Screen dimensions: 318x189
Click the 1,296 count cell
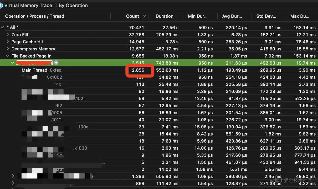(138, 176)
